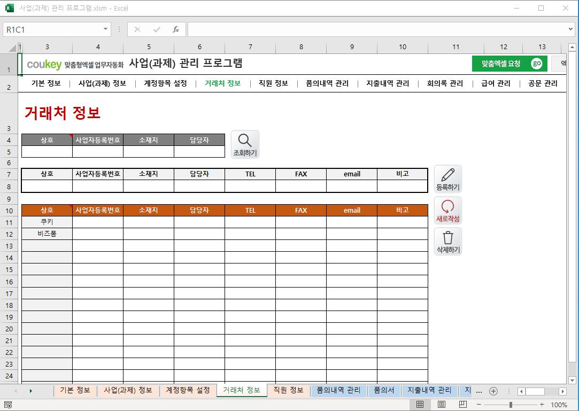Screen dimensions: 579x411
Task: Switch to Page Break Preview icon
Action: coord(462,405)
